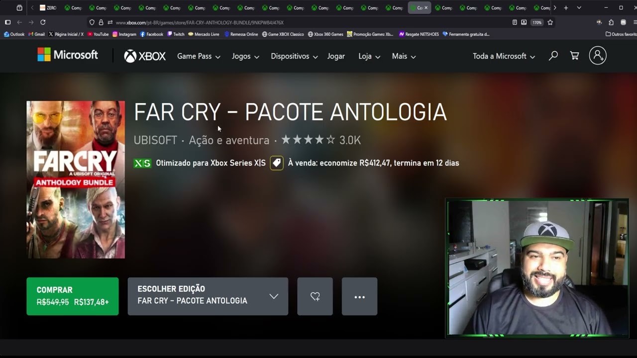Screen dimensions: 637x358
Task: Open extensions puzzle icon
Action: 611,22
